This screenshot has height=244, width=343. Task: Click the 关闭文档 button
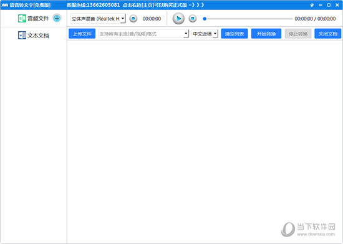327,34
